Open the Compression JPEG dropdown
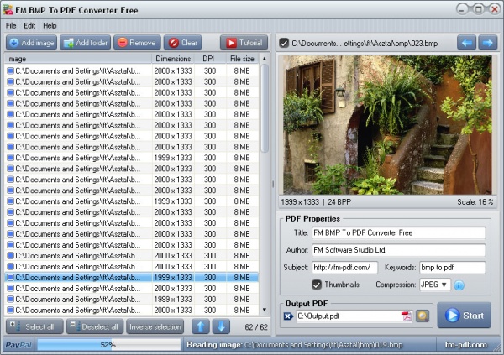504x355 pixels. coord(435,285)
